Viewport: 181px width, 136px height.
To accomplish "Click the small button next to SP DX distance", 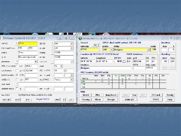I will (x=124, y=61).
